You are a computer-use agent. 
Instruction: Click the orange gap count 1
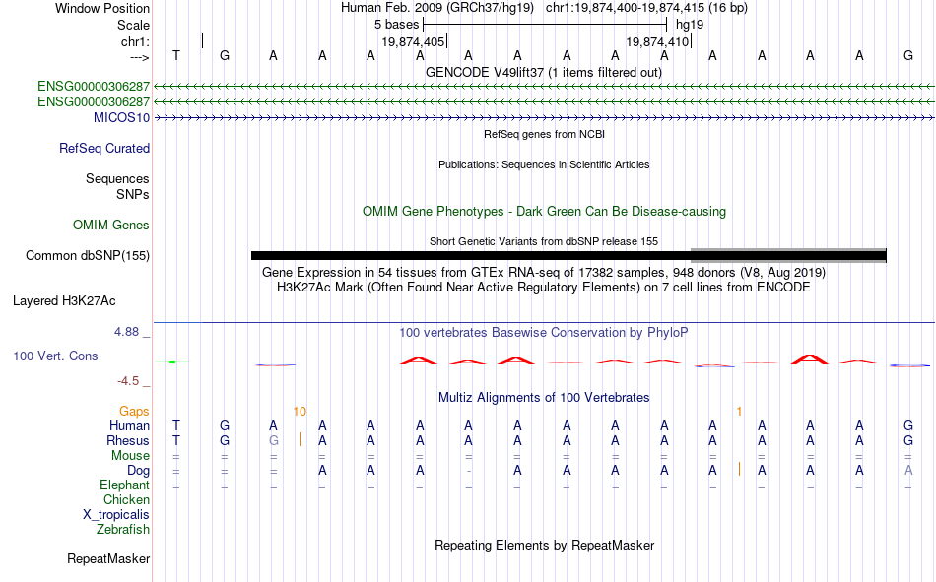point(739,412)
